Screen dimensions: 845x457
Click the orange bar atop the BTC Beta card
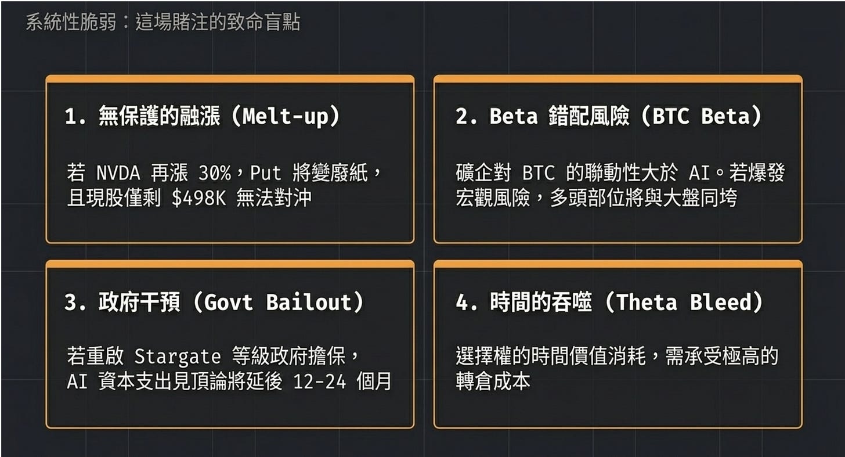point(618,79)
